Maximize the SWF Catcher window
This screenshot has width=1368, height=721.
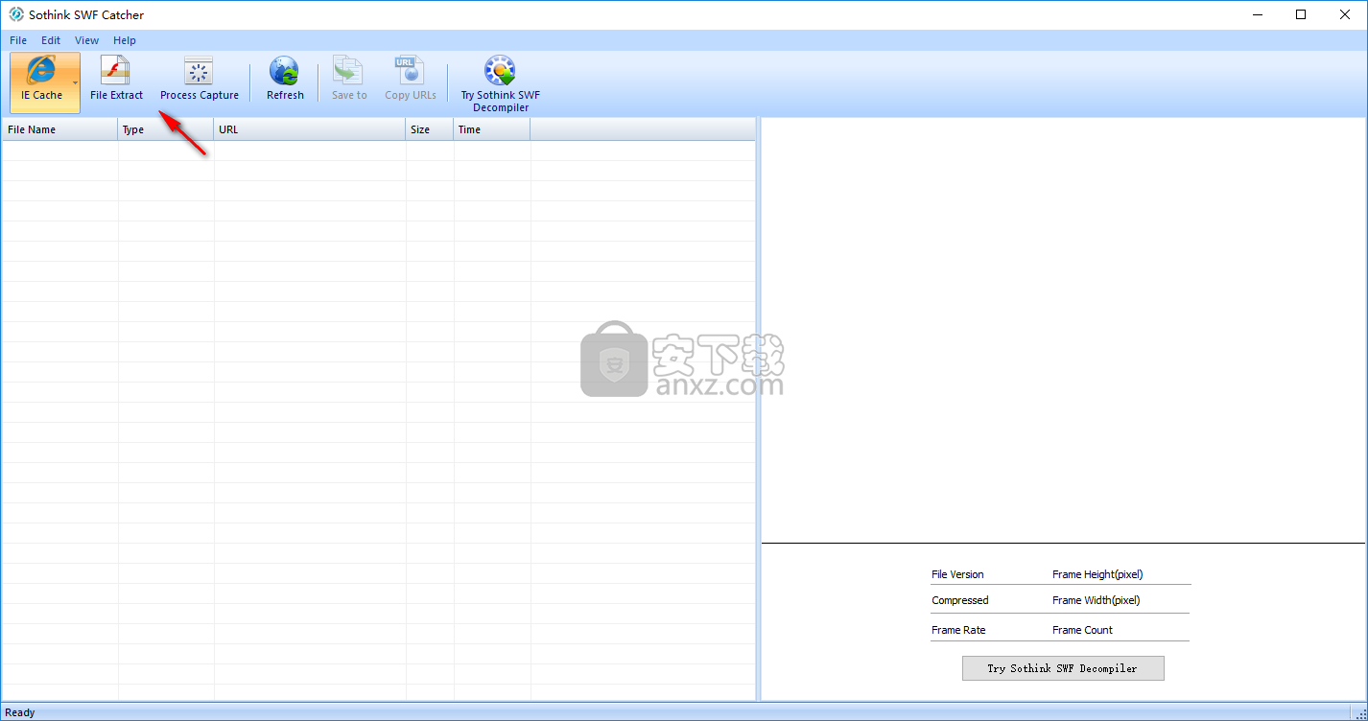point(1301,14)
